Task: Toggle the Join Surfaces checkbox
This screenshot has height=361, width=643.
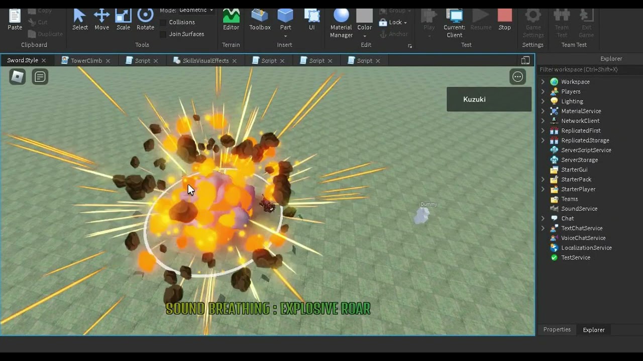Action: tap(163, 34)
